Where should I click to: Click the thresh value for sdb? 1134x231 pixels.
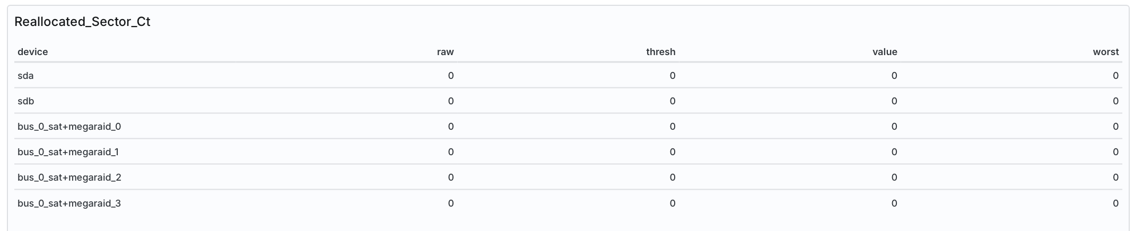[x=673, y=101]
